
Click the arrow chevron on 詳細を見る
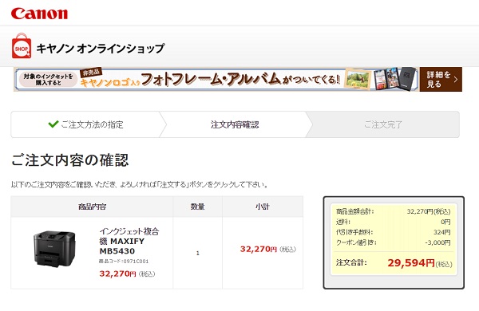click(x=456, y=80)
